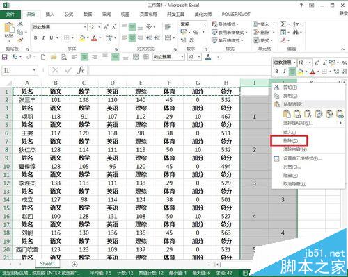Screen dimensions: 348x277
Task: Open the mini toolbar font size dropdown
Action: (310, 62)
